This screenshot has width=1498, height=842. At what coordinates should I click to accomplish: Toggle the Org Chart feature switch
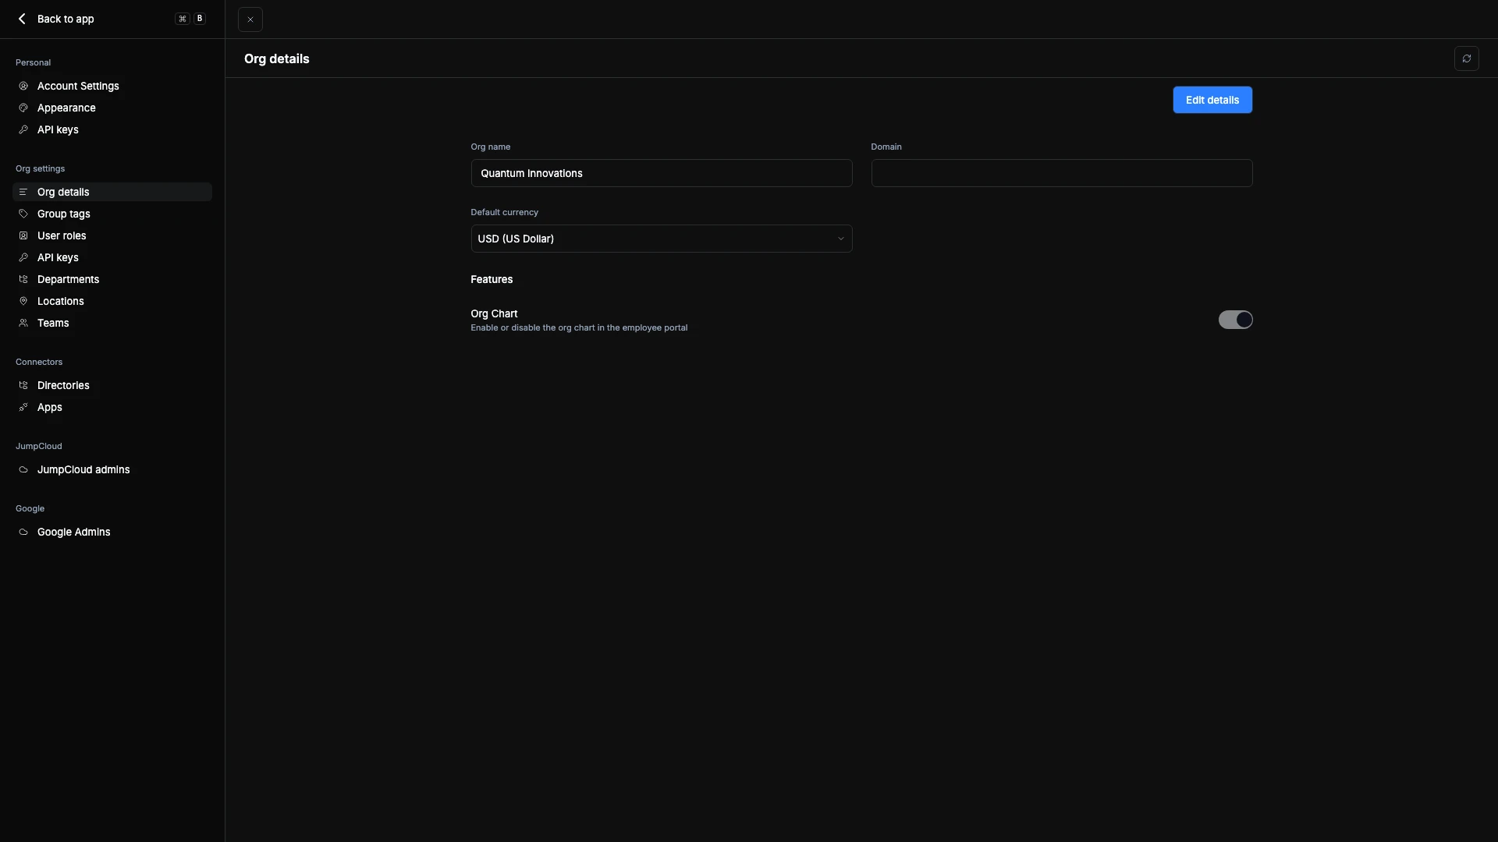click(x=1235, y=320)
